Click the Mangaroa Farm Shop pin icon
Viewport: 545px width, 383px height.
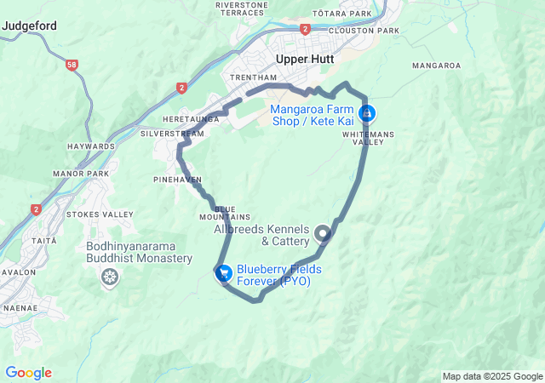(367, 114)
